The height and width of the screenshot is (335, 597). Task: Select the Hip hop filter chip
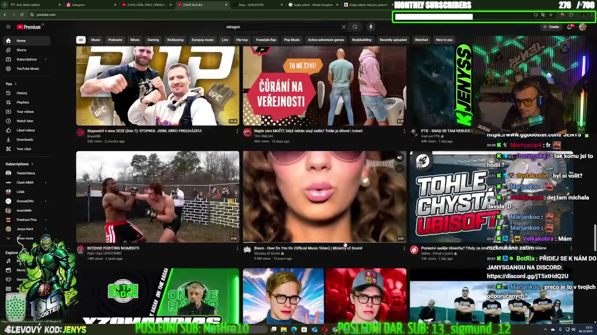[x=242, y=40]
